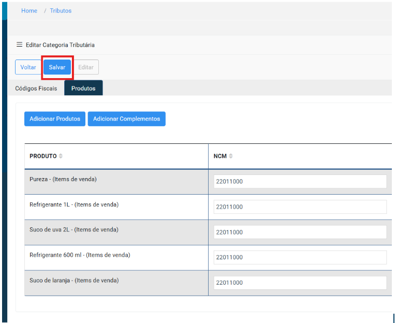The image size is (396, 323).
Task: Select the NCM input for Refrigerante 600 ml
Action: (300, 257)
